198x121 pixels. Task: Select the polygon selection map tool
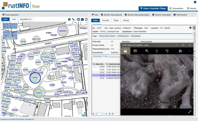(x=10, y=32)
